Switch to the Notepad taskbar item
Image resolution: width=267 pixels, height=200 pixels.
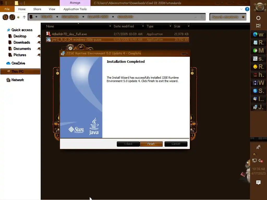click(x=258, y=42)
